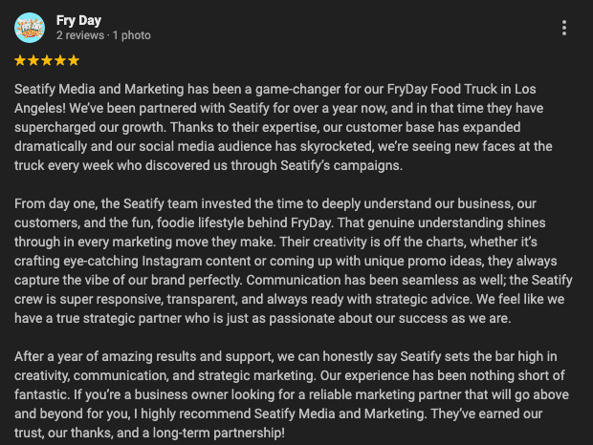Click the second rating star
The width and height of the screenshot is (593, 445).
pyautogui.click(x=34, y=60)
